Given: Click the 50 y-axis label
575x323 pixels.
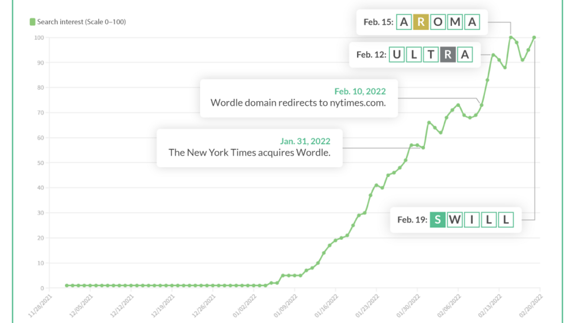Looking at the screenshot, I should [x=40, y=163].
